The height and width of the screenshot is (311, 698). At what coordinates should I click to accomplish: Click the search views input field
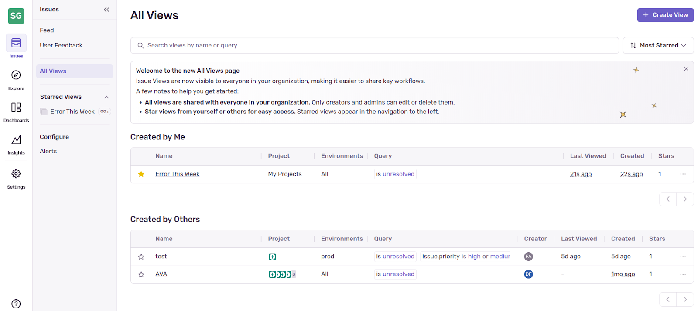point(374,45)
